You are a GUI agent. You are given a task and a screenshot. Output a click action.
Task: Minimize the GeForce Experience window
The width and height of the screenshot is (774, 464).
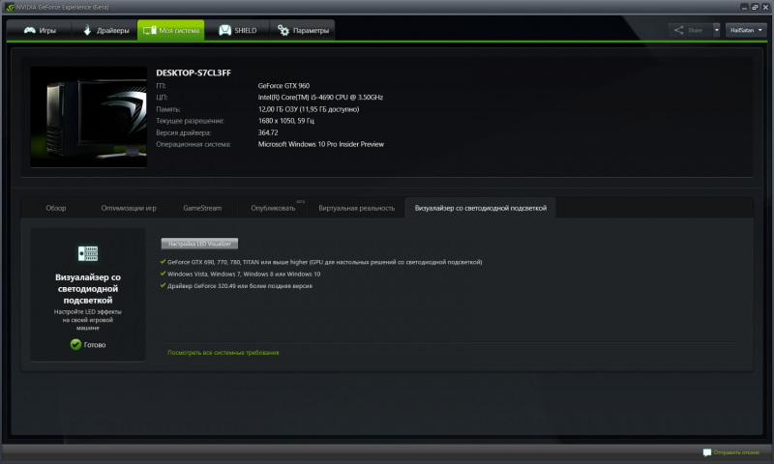point(744,7)
